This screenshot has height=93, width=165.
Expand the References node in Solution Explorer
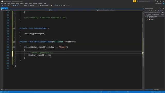147,18
